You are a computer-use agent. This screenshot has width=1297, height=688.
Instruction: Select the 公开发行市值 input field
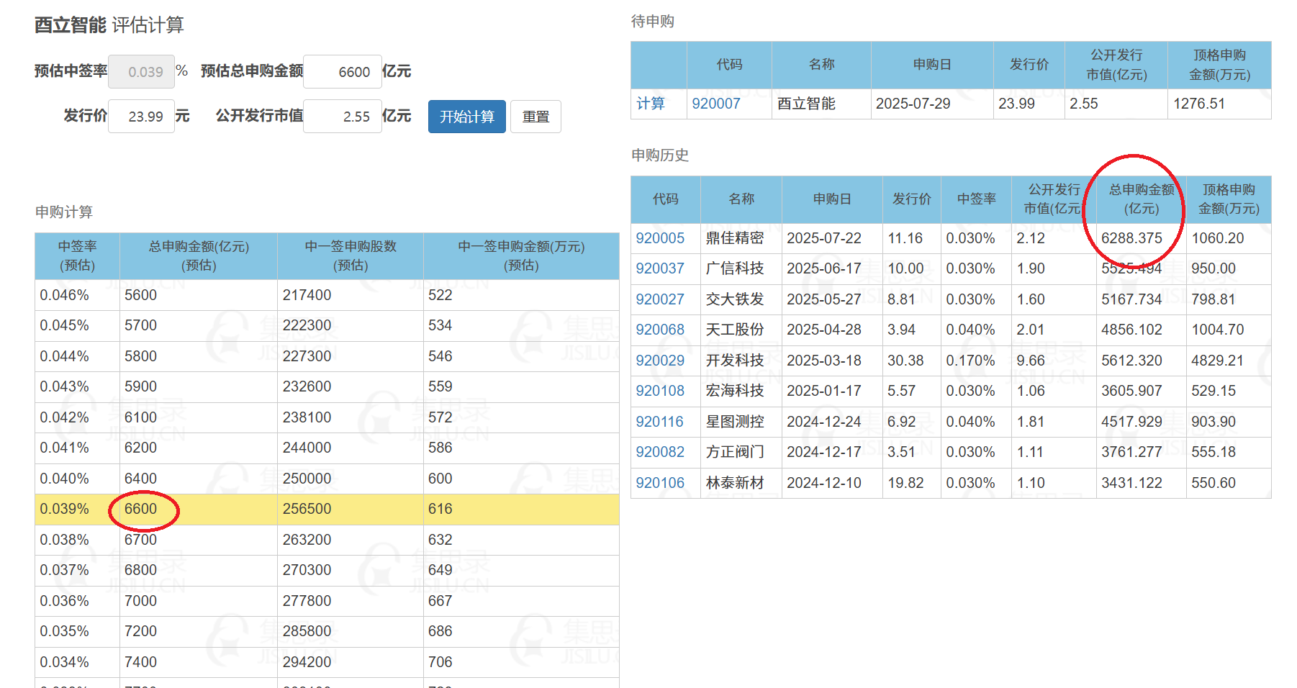coord(343,117)
